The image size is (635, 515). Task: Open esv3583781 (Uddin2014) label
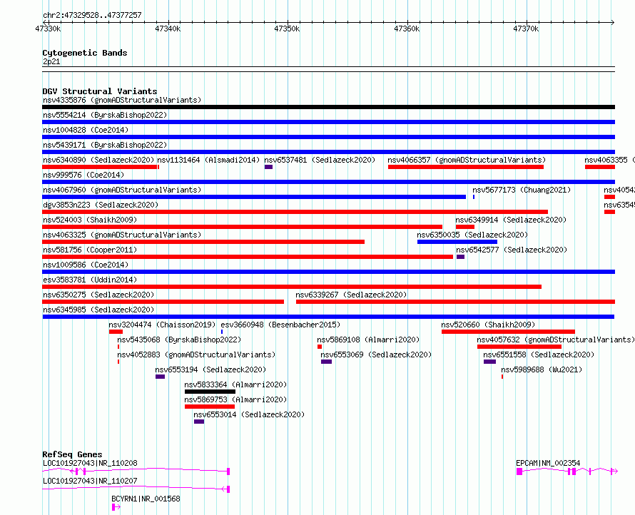90,280
